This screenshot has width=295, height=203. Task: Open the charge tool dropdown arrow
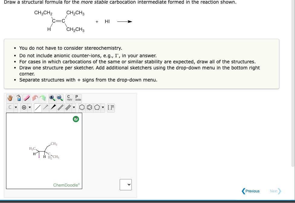pyautogui.click(x=30, y=107)
